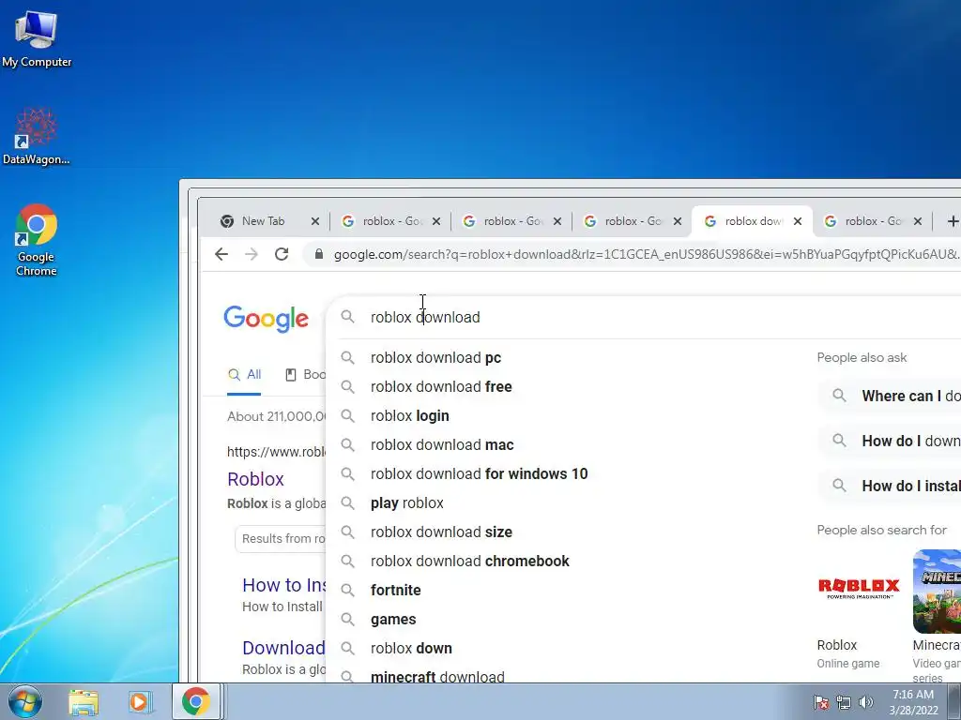Expand question Where can I do
The height and width of the screenshot is (720, 961).
coord(890,397)
